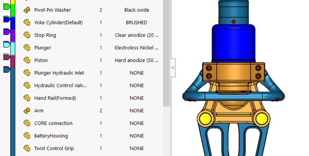Click the vertical scrollbar of the parts list

pyautogui.click(x=166, y=53)
